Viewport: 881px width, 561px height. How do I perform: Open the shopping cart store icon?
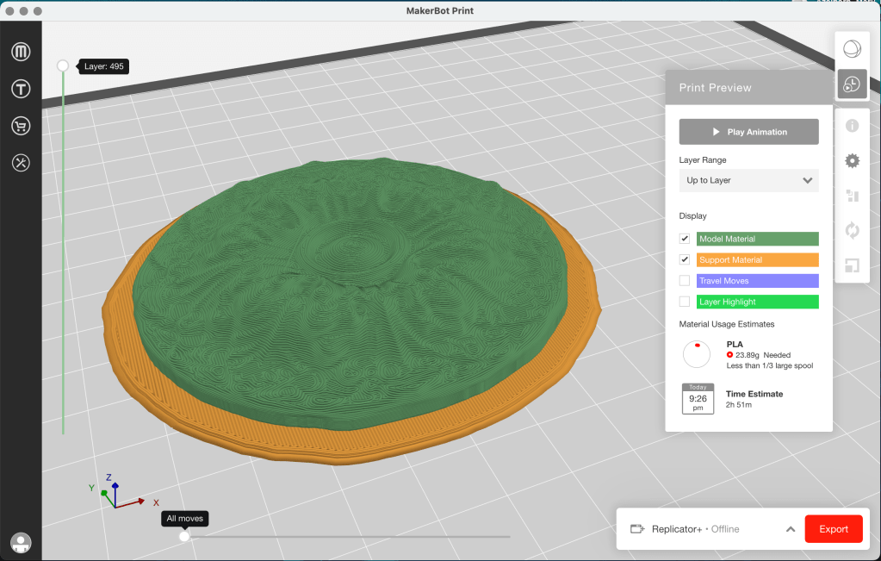[x=21, y=126]
